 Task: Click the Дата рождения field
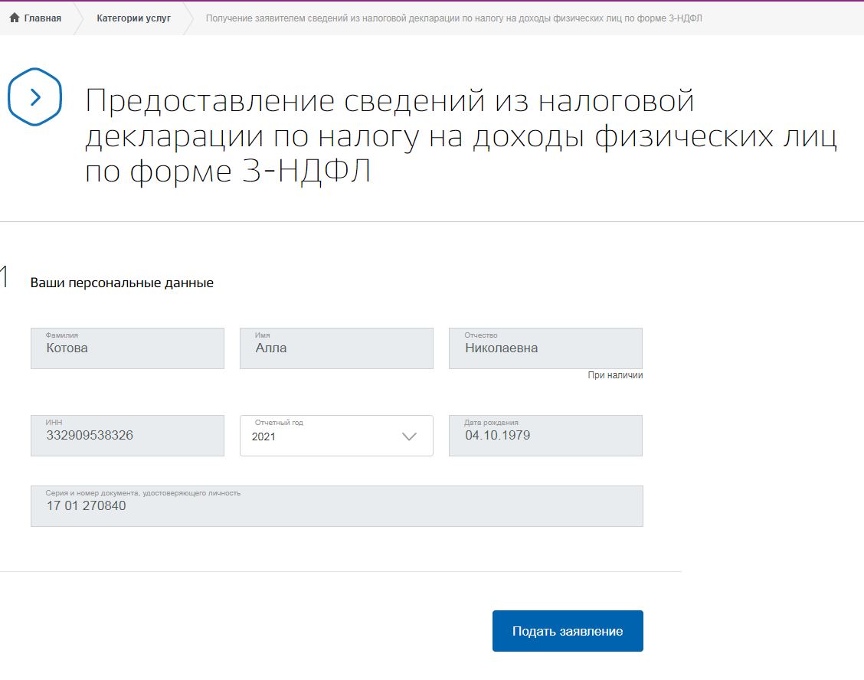545,435
